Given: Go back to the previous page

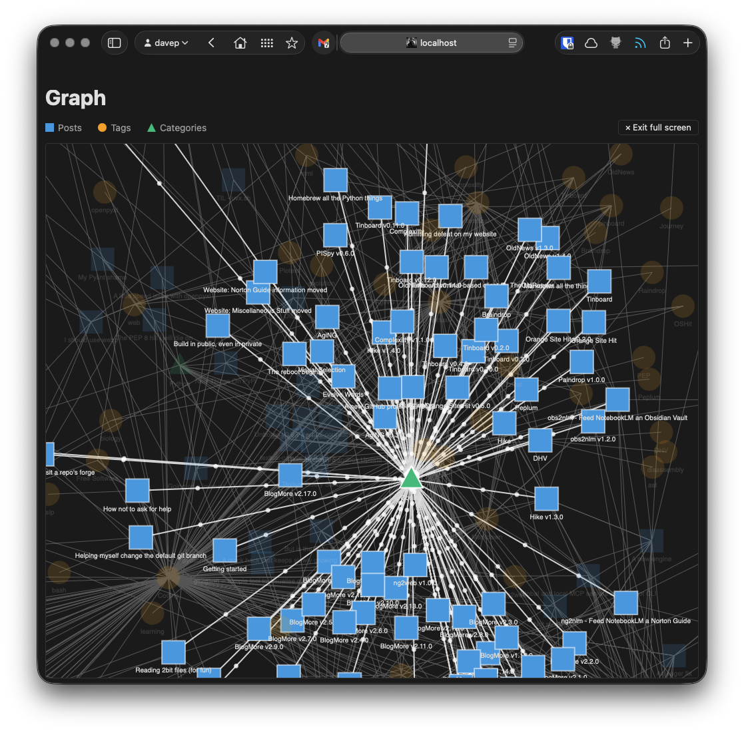Looking at the screenshot, I should click(x=211, y=43).
